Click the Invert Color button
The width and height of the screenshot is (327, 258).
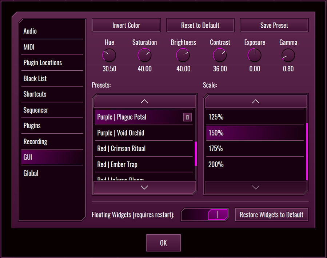click(x=126, y=25)
